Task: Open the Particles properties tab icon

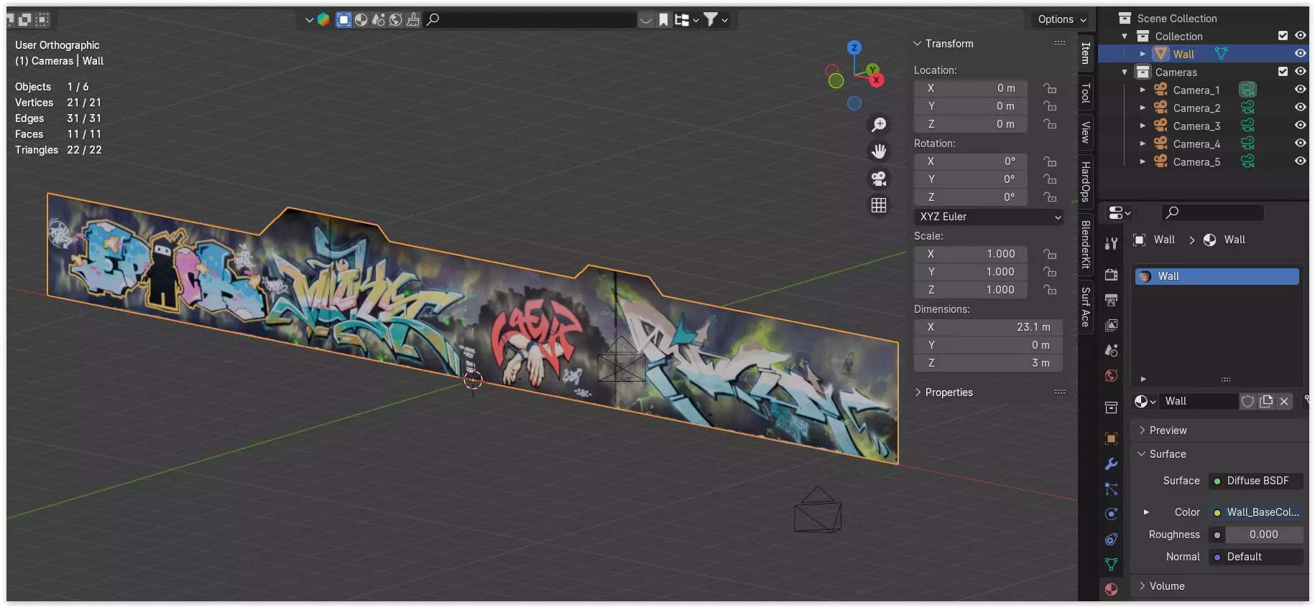Action: click(x=1111, y=489)
